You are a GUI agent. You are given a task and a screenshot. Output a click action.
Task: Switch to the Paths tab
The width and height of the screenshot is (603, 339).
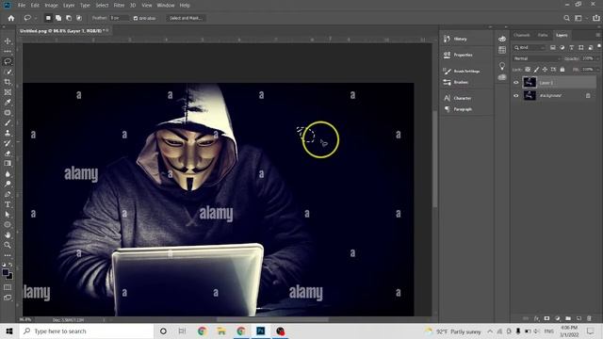click(x=543, y=35)
